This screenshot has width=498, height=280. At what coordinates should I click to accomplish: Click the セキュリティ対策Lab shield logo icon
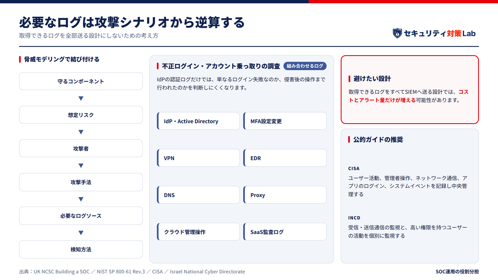398,33
